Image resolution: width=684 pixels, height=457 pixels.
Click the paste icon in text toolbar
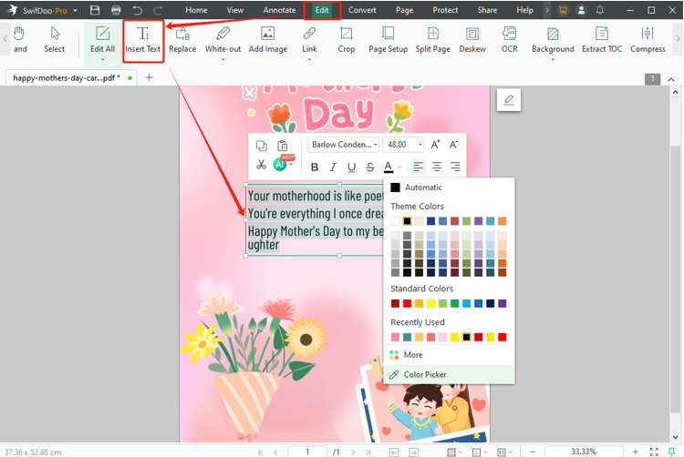pos(282,146)
